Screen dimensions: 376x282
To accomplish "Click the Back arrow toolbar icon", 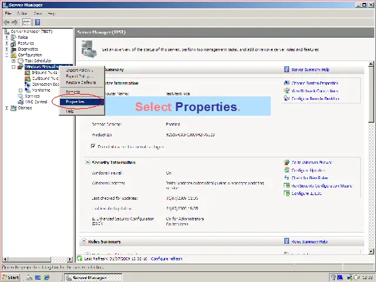I will pyautogui.click(x=6, y=22).
